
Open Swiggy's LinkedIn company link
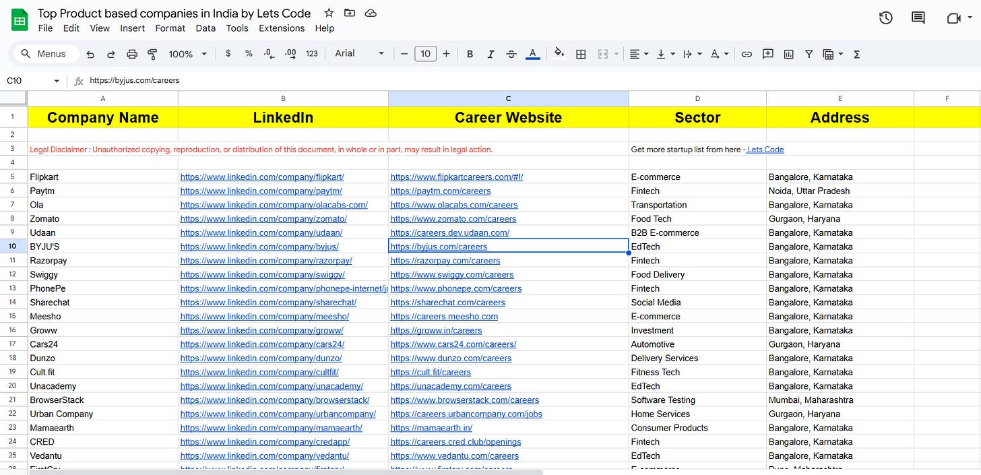(263, 275)
